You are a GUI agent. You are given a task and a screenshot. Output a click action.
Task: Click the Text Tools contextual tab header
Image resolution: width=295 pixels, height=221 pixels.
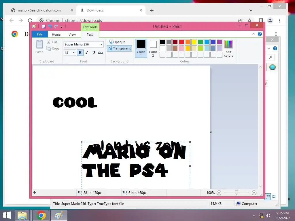90,27
